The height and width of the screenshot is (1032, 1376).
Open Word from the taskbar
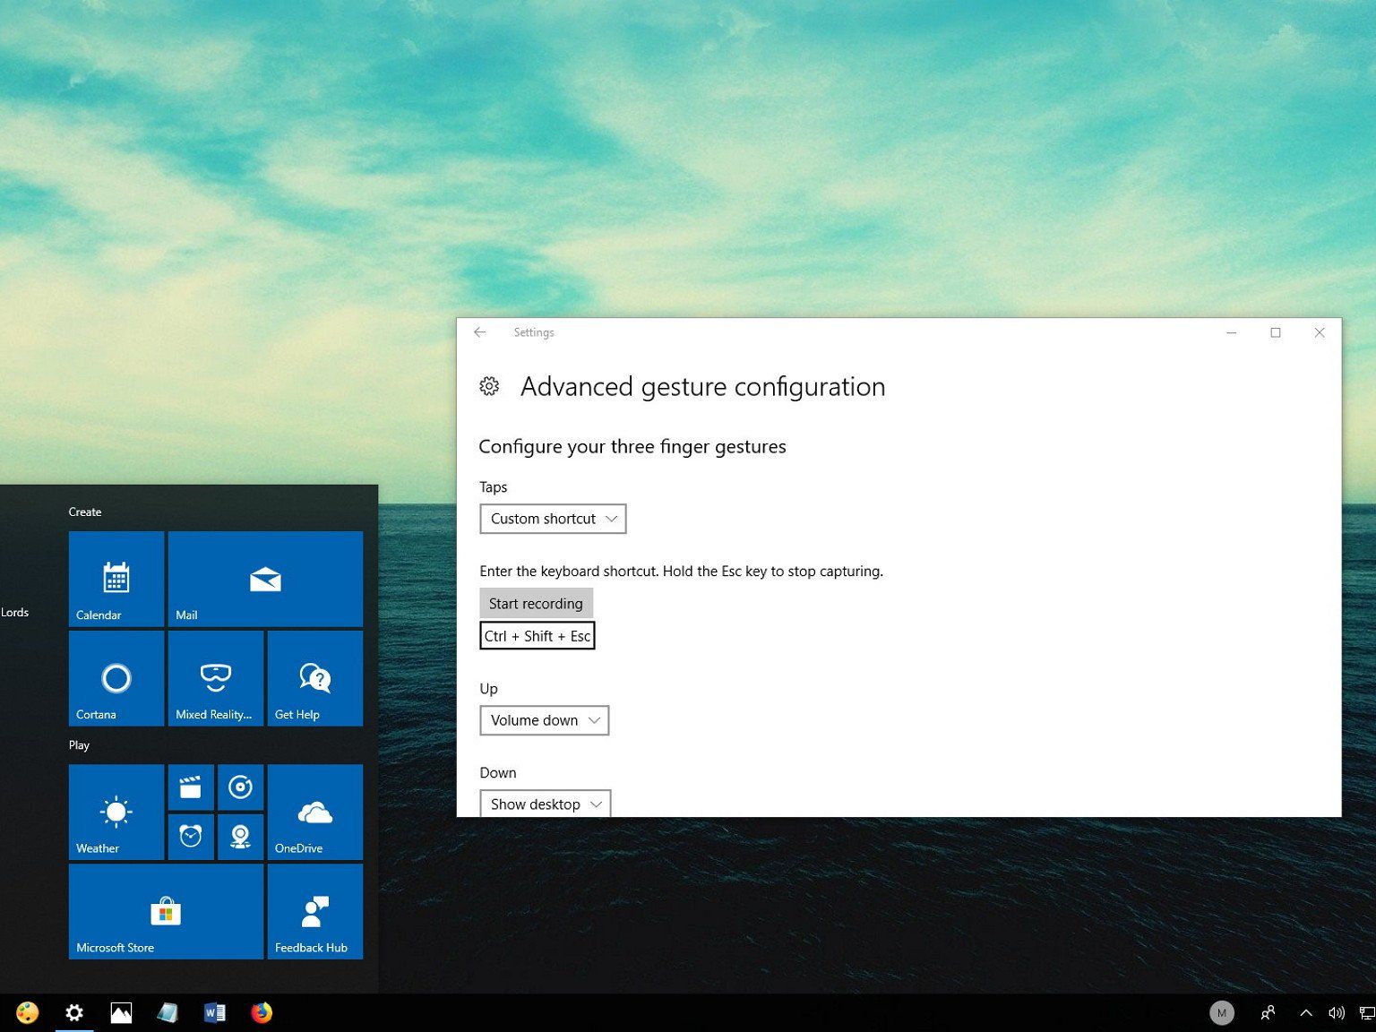[x=215, y=1013]
